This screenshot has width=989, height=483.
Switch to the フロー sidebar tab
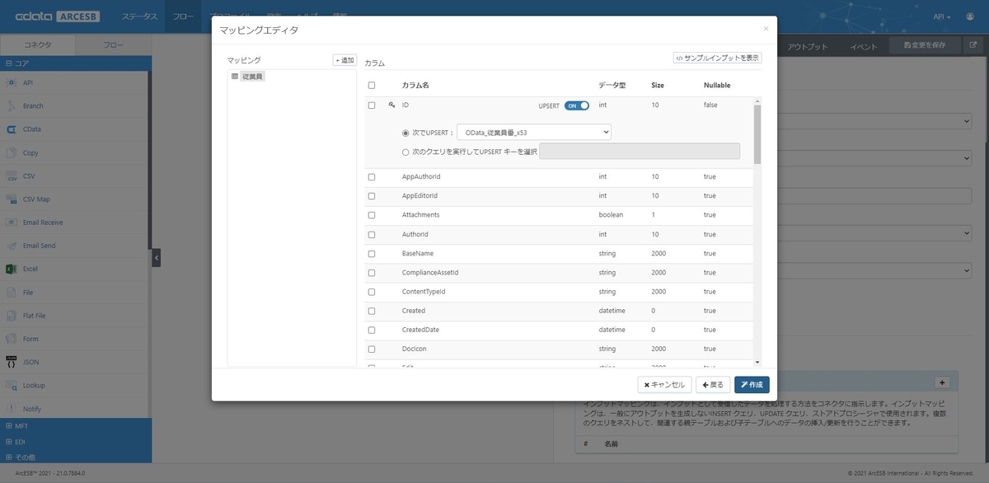[114, 45]
